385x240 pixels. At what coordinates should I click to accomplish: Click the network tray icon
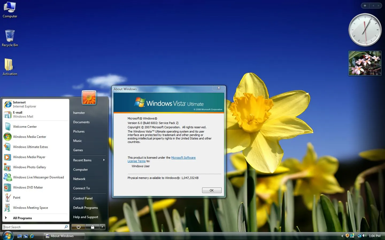coord(360,236)
